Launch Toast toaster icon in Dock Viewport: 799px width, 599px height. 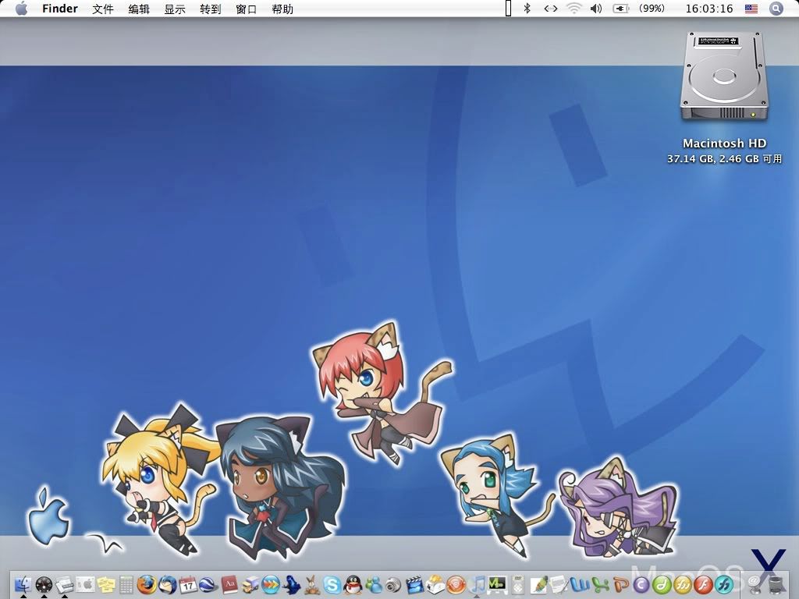pos(435,584)
